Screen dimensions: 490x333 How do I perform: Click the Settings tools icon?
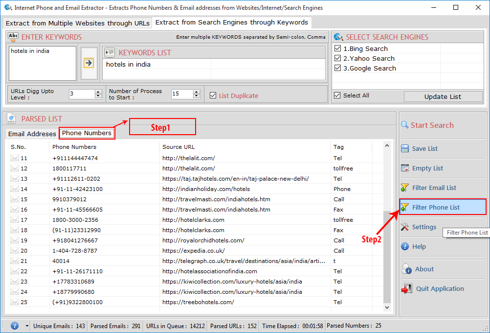click(405, 227)
